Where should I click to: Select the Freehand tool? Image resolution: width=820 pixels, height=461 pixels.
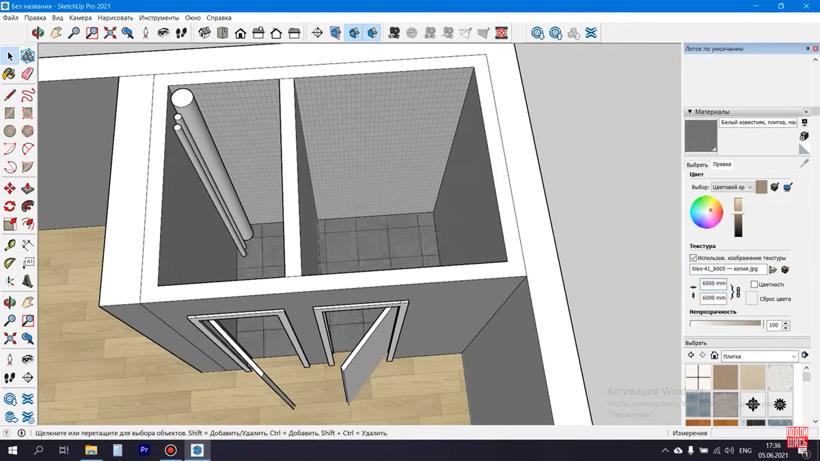27,96
